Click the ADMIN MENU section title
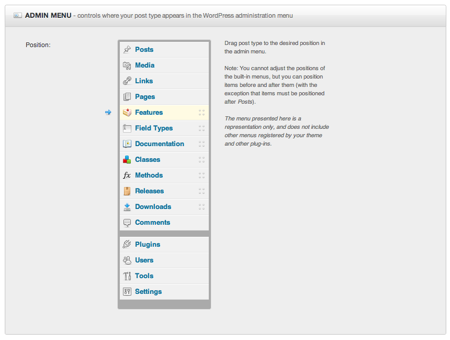 pos(48,16)
